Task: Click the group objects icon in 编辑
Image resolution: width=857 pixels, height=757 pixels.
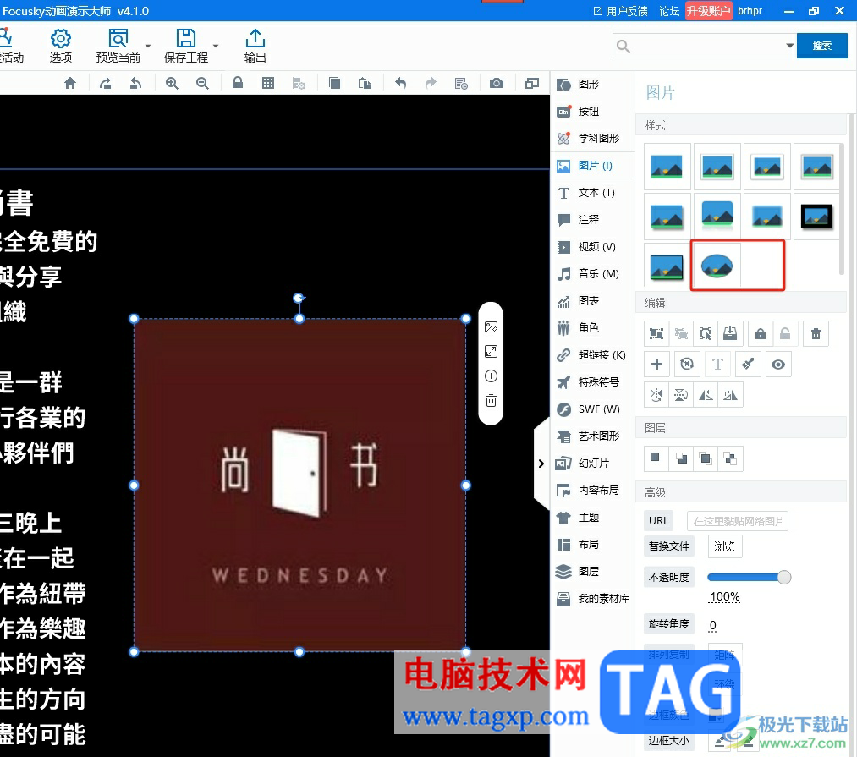Action: click(x=656, y=333)
